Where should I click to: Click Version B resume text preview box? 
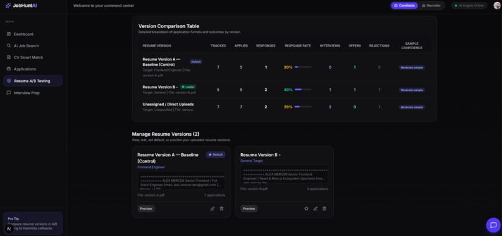pyautogui.click(x=285, y=174)
